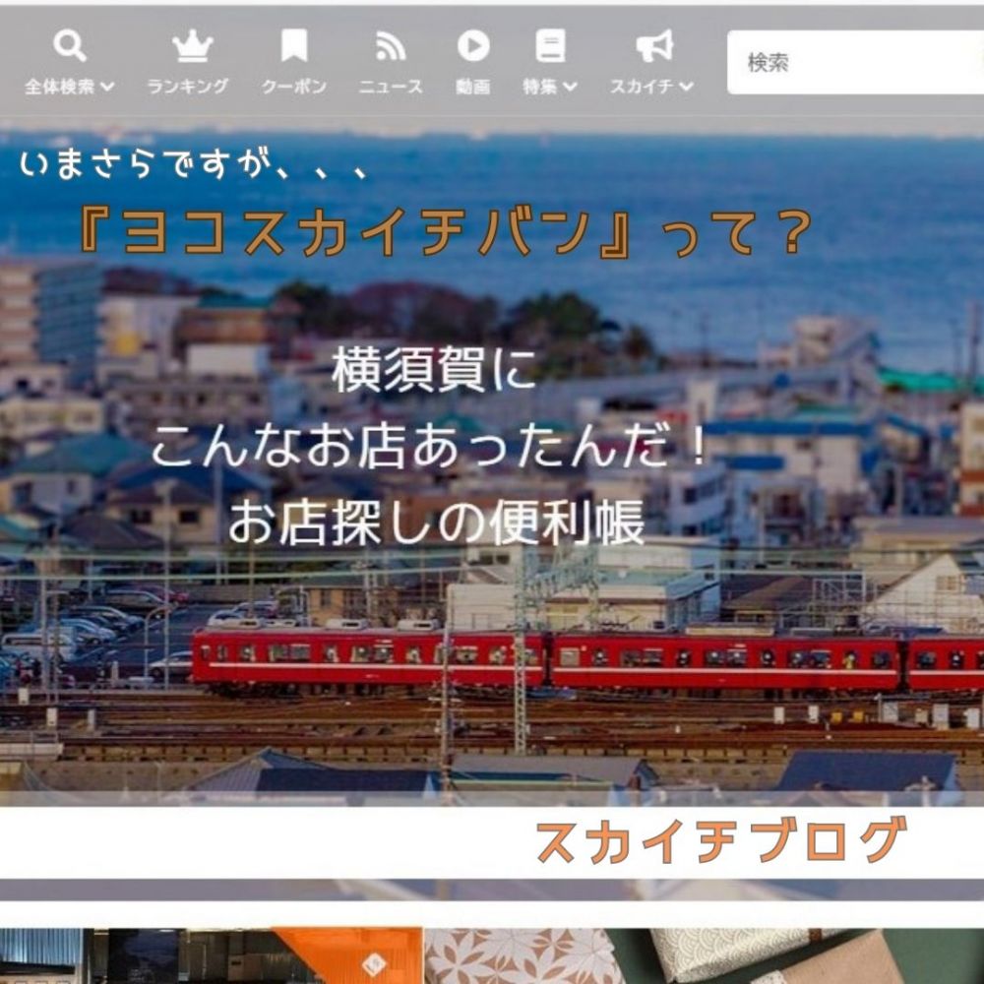984x984 pixels.
Task: Click the RSS news feed icon
Action: click(391, 46)
